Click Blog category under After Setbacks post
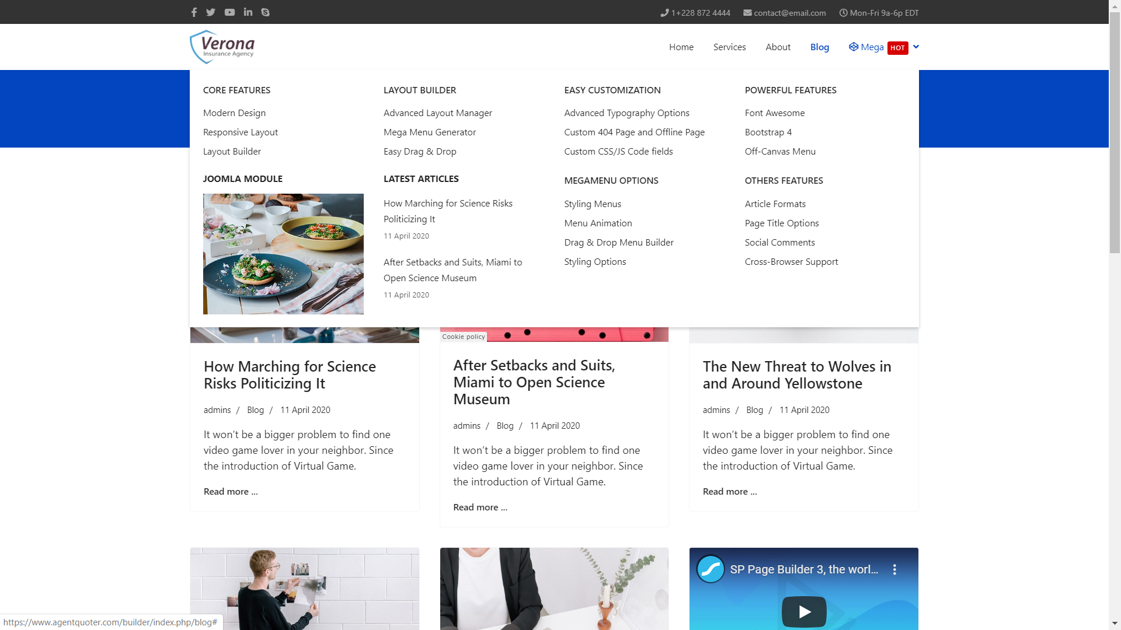Image resolution: width=1121 pixels, height=630 pixels. [505, 426]
